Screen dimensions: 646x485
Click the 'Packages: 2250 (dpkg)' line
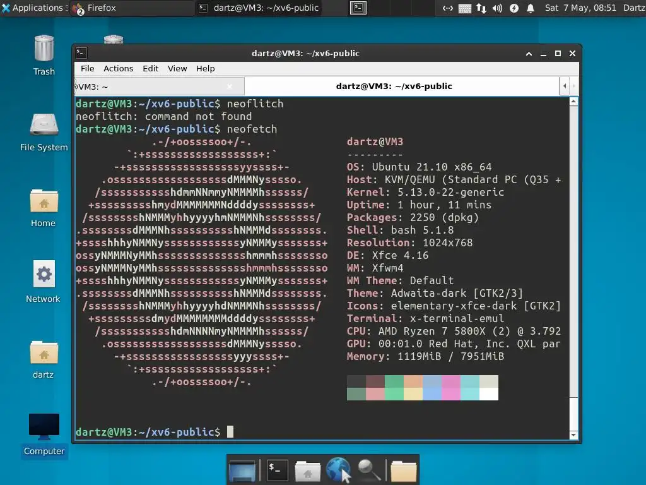click(x=413, y=217)
